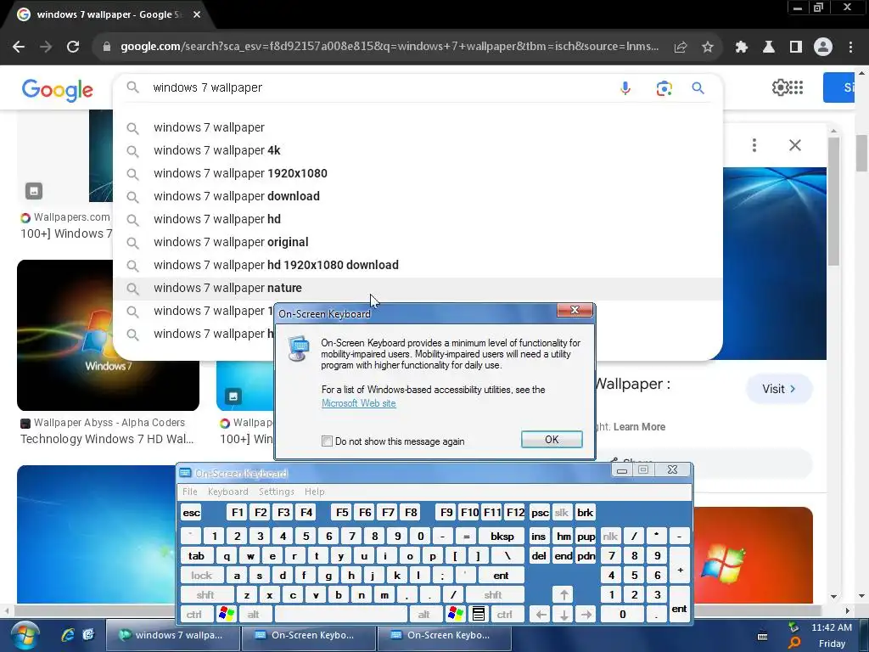This screenshot has height=652, width=869.
Task: Open Chrome Labs flask icon
Action: point(769,48)
